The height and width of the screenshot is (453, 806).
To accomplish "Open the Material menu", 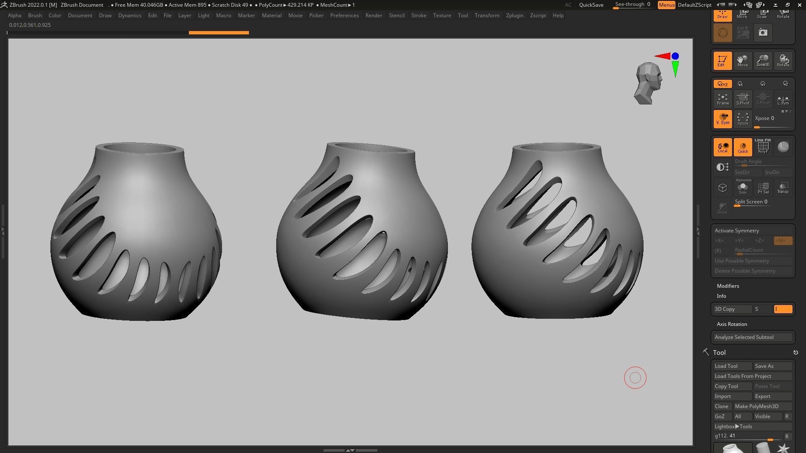I will (x=272, y=16).
